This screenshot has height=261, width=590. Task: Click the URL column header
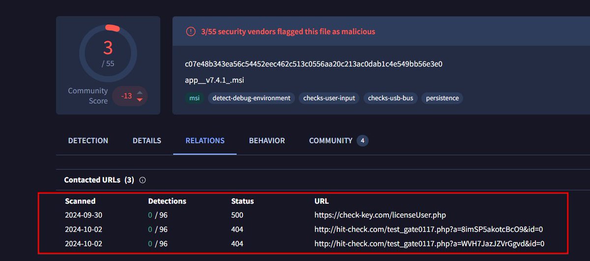322,201
